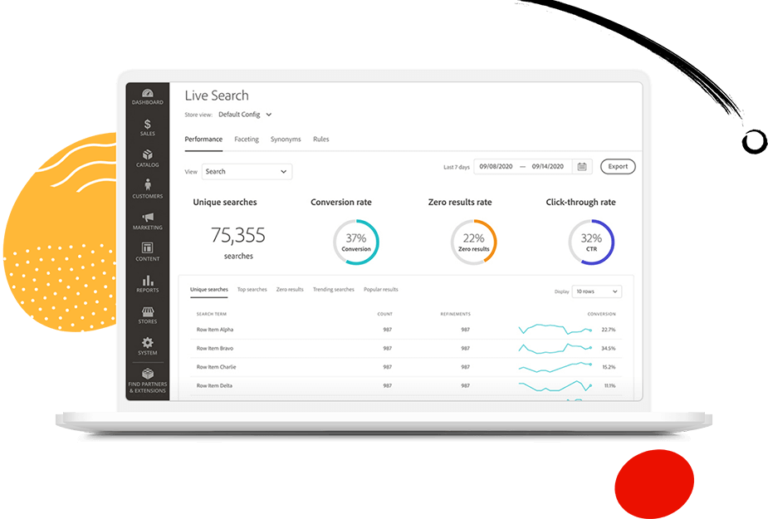Switch to the Faceting tab
The height and width of the screenshot is (519, 768).
tap(247, 140)
